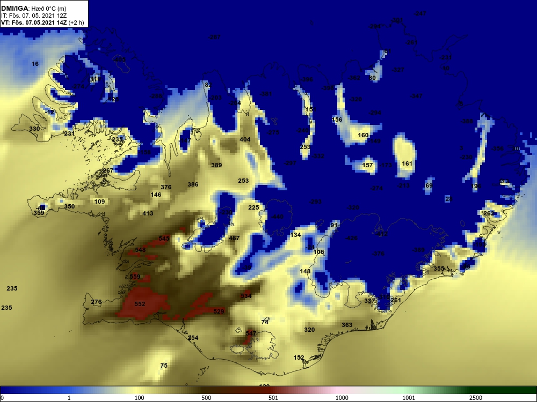The width and height of the screenshot is (537, 402).
Task: Click the map value '389'
Action: point(216,165)
